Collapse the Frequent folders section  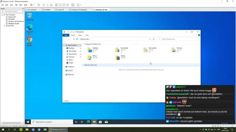[83, 44]
